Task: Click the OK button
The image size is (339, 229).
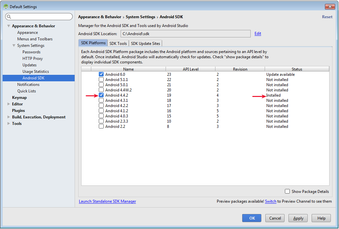Action: coord(252,218)
